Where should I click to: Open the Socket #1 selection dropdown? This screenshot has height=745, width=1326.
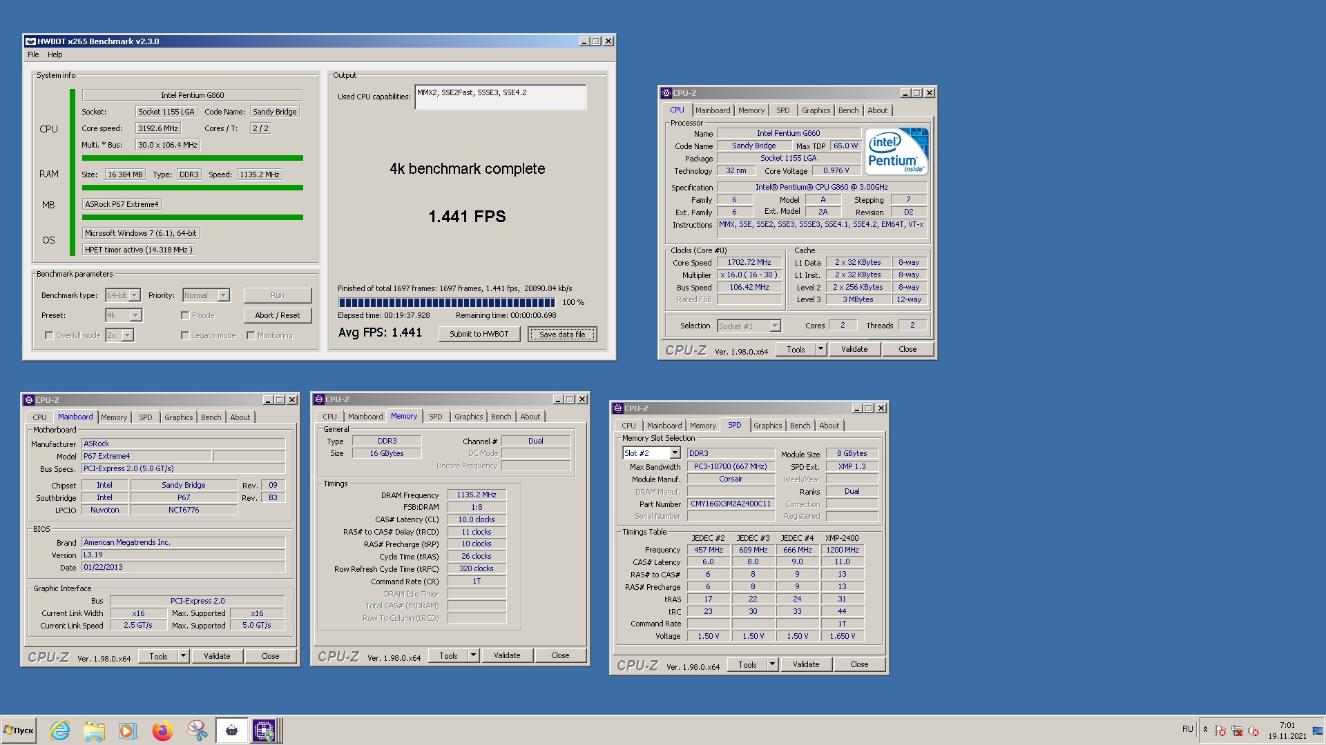click(775, 326)
